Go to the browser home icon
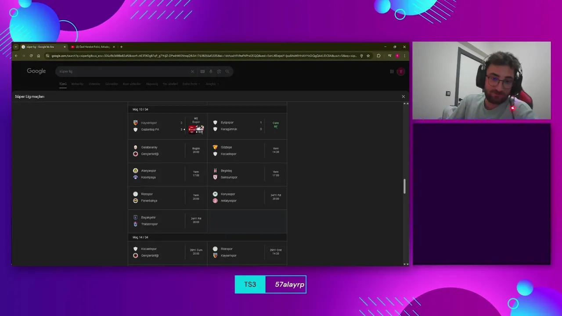The height and width of the screenshot is (316, 562). click(x=39, y=56)
